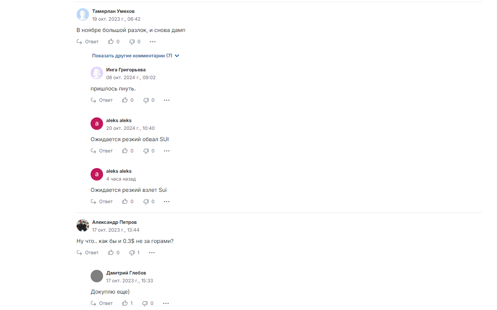
Task: Reply to Александр Петров's comment
Action: pos(87,253)
